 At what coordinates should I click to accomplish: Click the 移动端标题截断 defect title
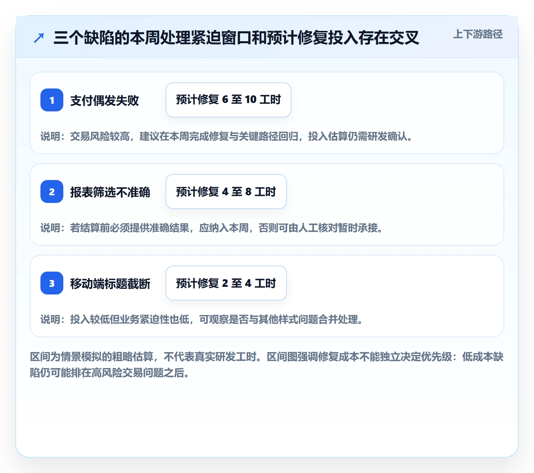(x=110, y=283)
